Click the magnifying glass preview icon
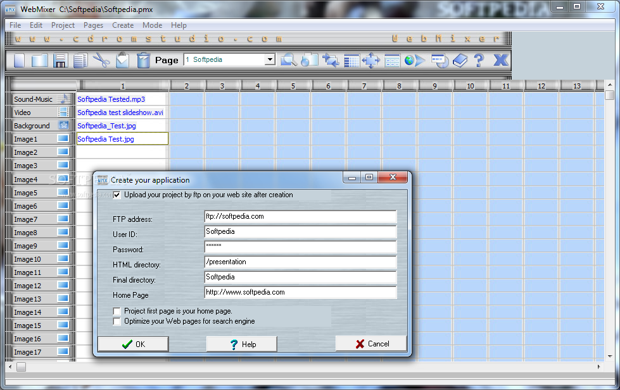Screen dimensions: 620x390 (289, 61)
